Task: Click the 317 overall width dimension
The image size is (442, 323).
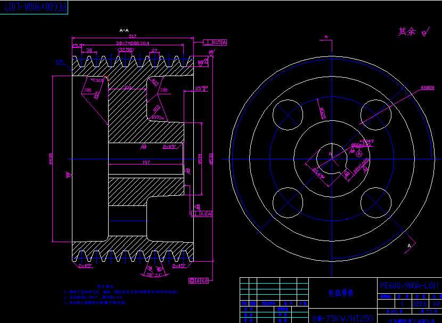Action: point(133,36)
